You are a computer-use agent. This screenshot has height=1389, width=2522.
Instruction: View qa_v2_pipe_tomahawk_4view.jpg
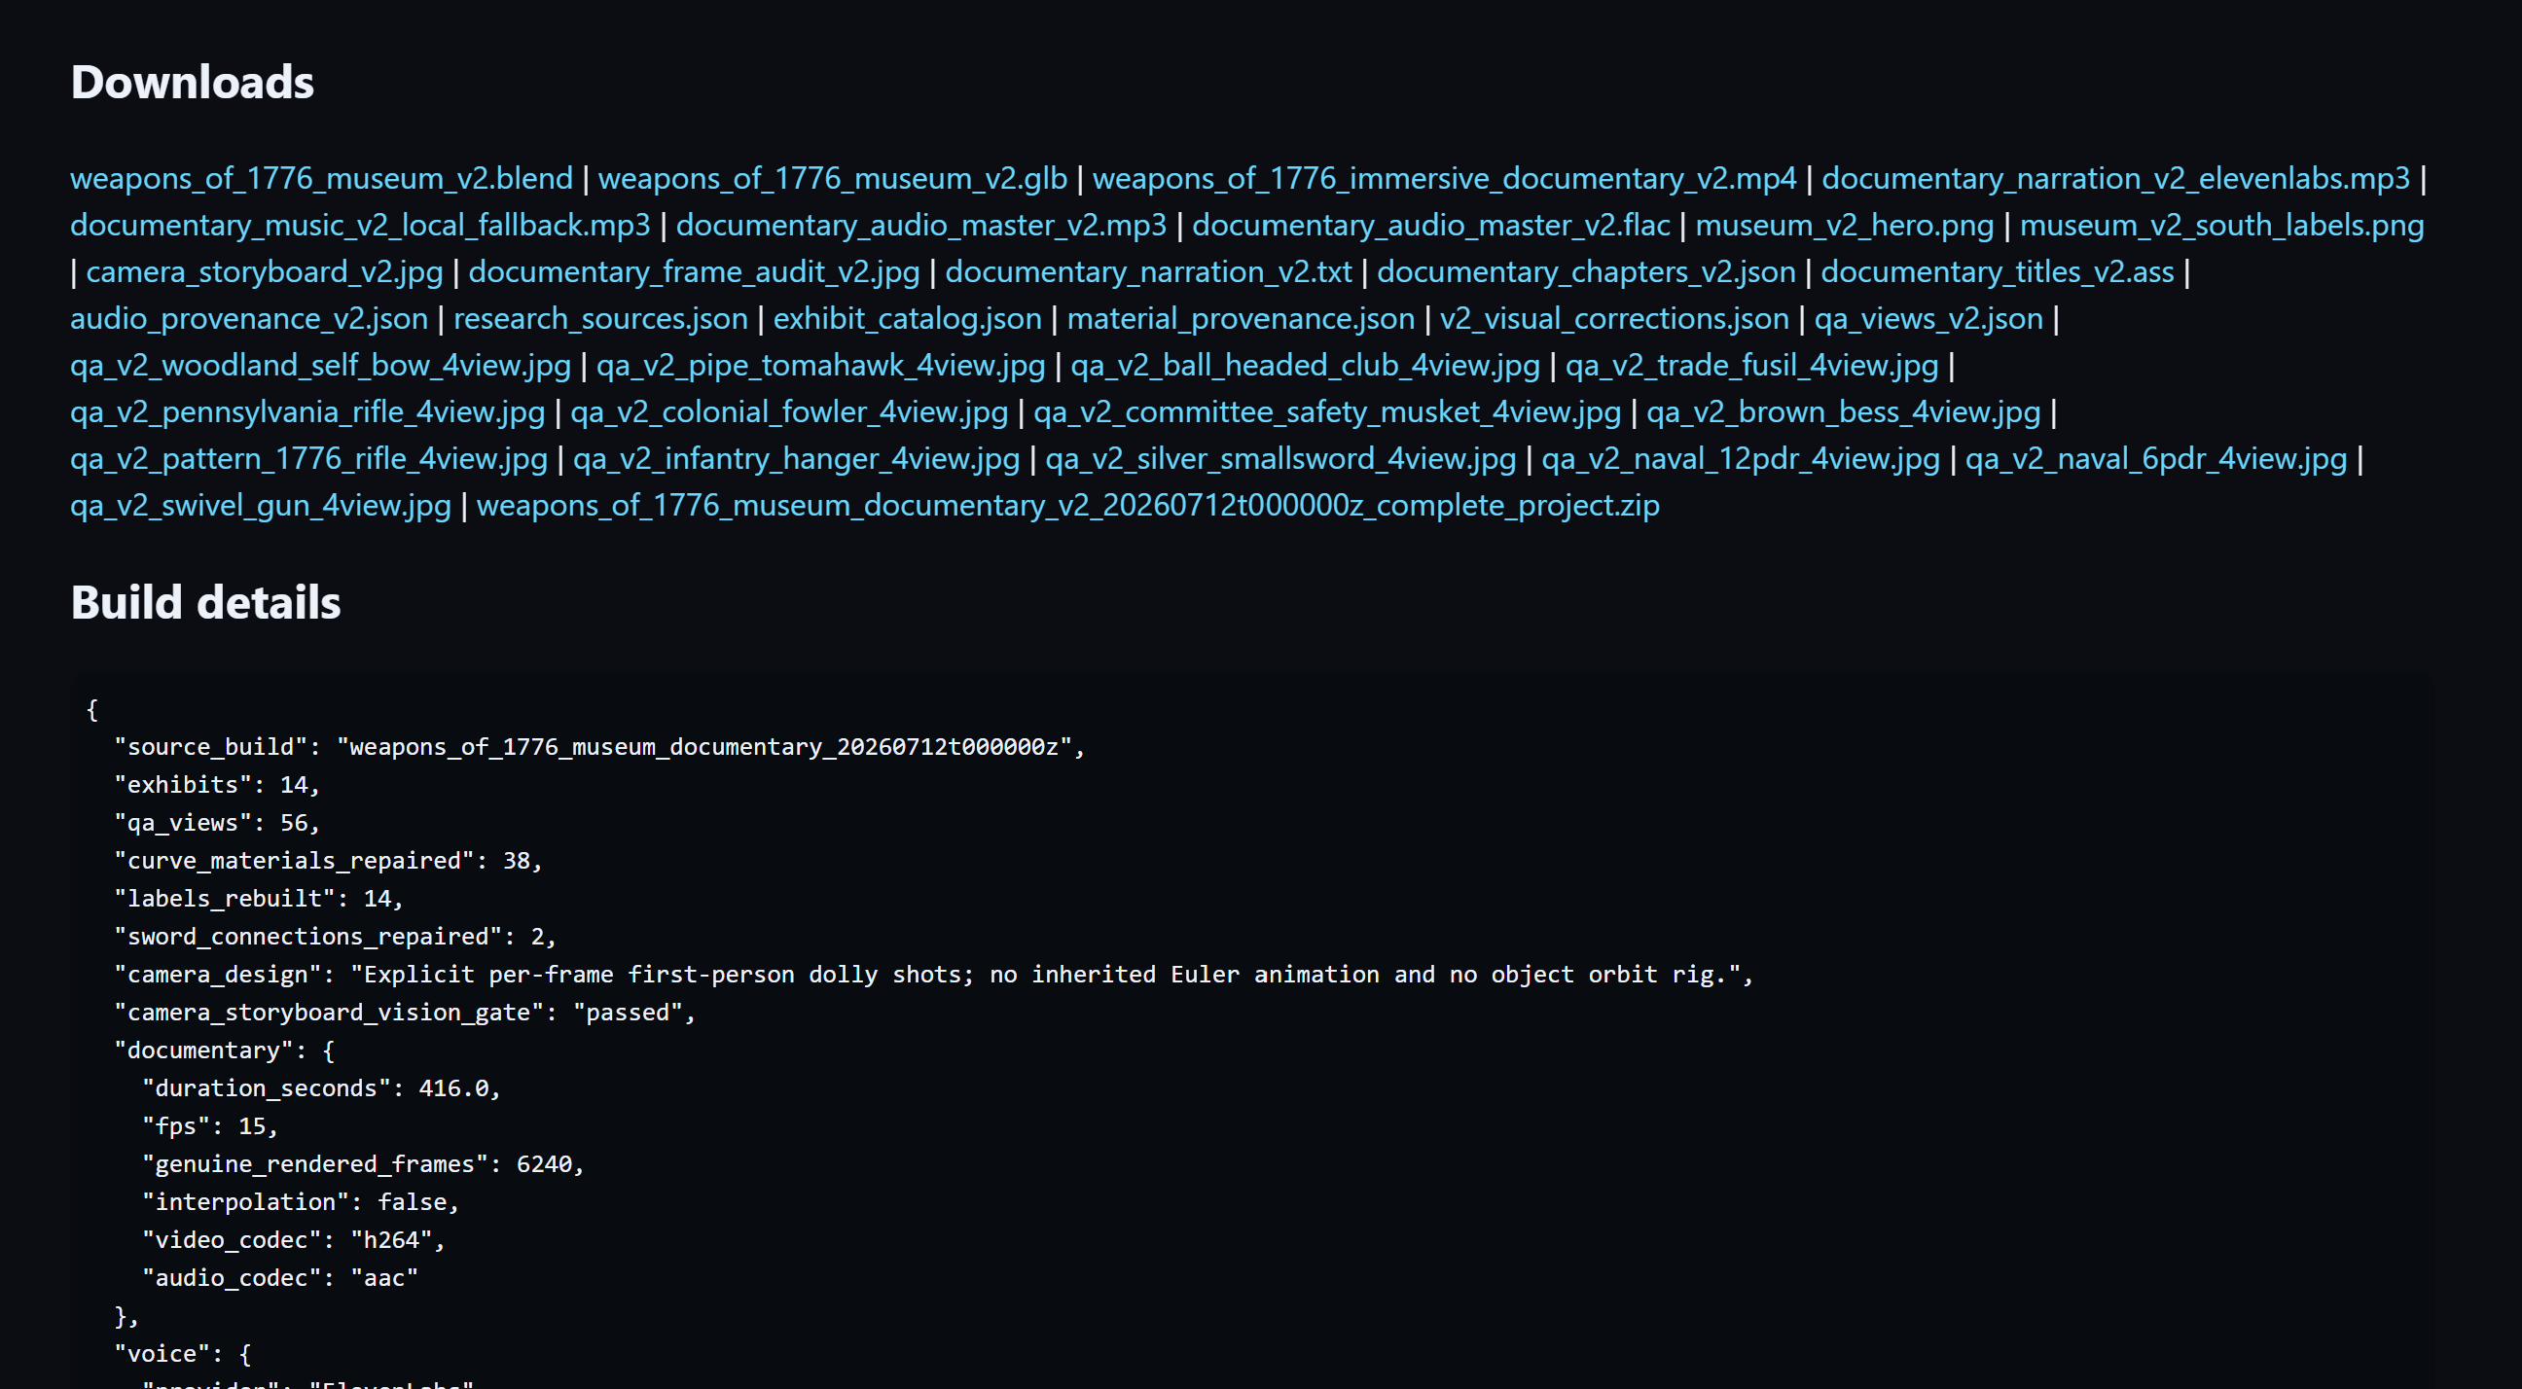pyautogui.click(x=820, y=365)
